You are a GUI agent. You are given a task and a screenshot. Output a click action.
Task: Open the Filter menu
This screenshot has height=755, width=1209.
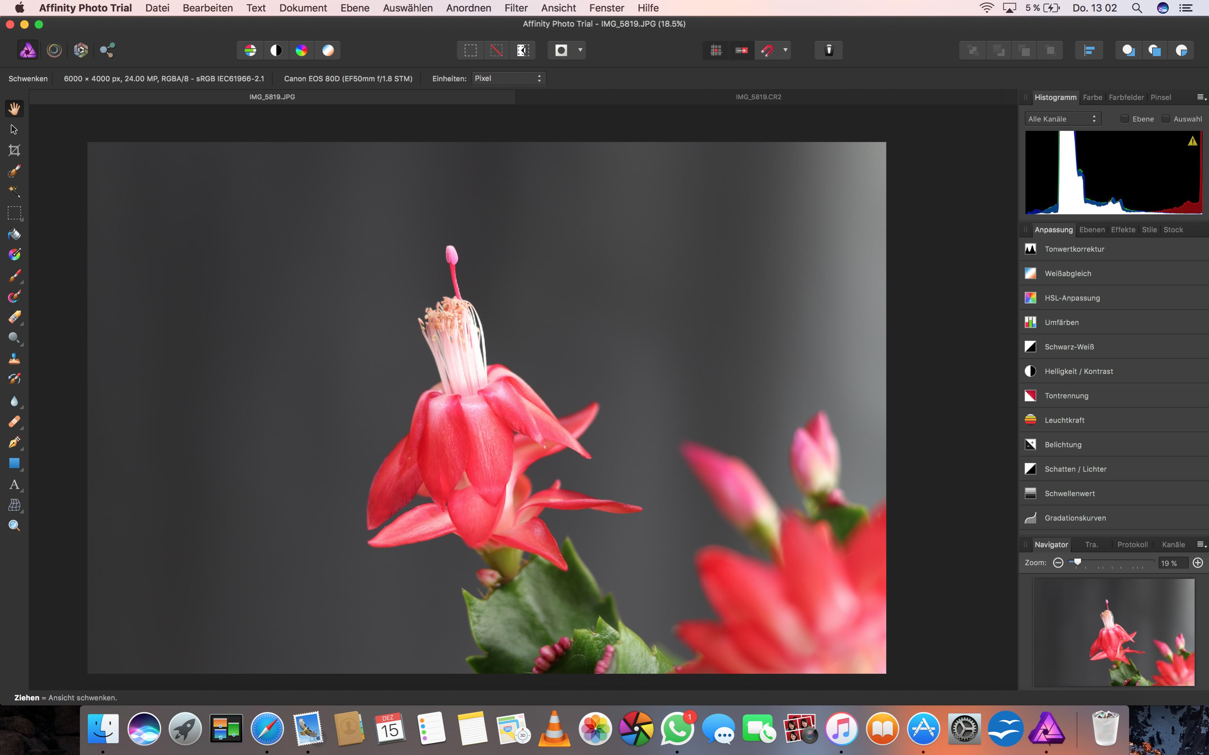pyautogui.click(x=515, y=8)
